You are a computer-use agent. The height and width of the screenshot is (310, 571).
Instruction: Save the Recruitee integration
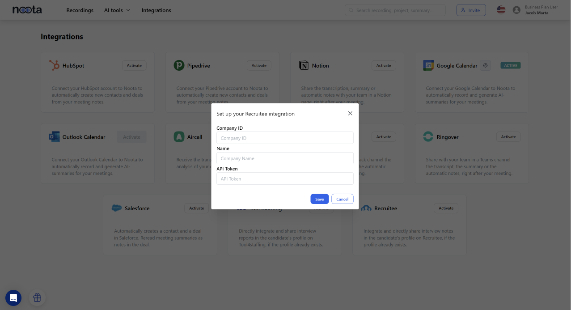click(319, 199)
